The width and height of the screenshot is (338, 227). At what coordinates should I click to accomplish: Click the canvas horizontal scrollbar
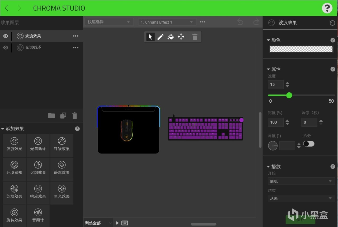(204, 224)
